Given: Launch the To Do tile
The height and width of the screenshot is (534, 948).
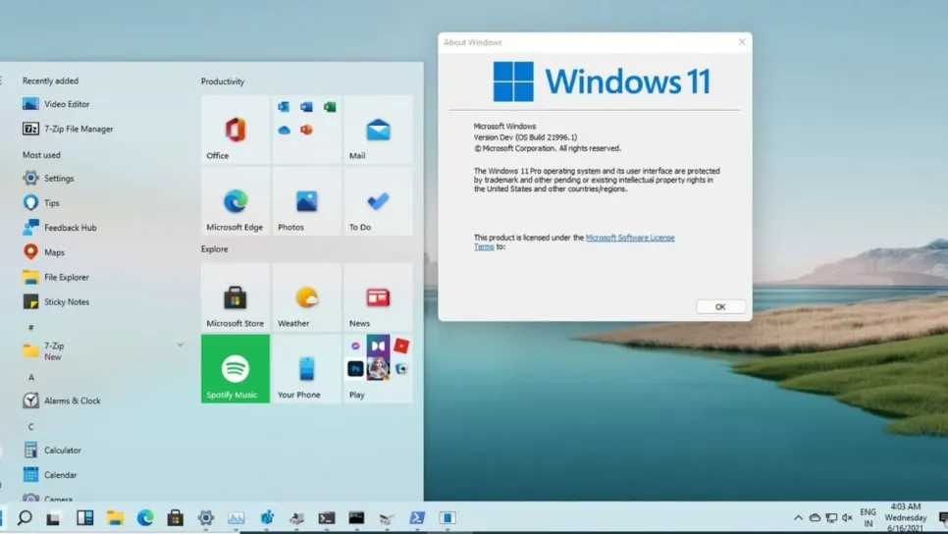Looking at the screenshot, I should (378, 201).
